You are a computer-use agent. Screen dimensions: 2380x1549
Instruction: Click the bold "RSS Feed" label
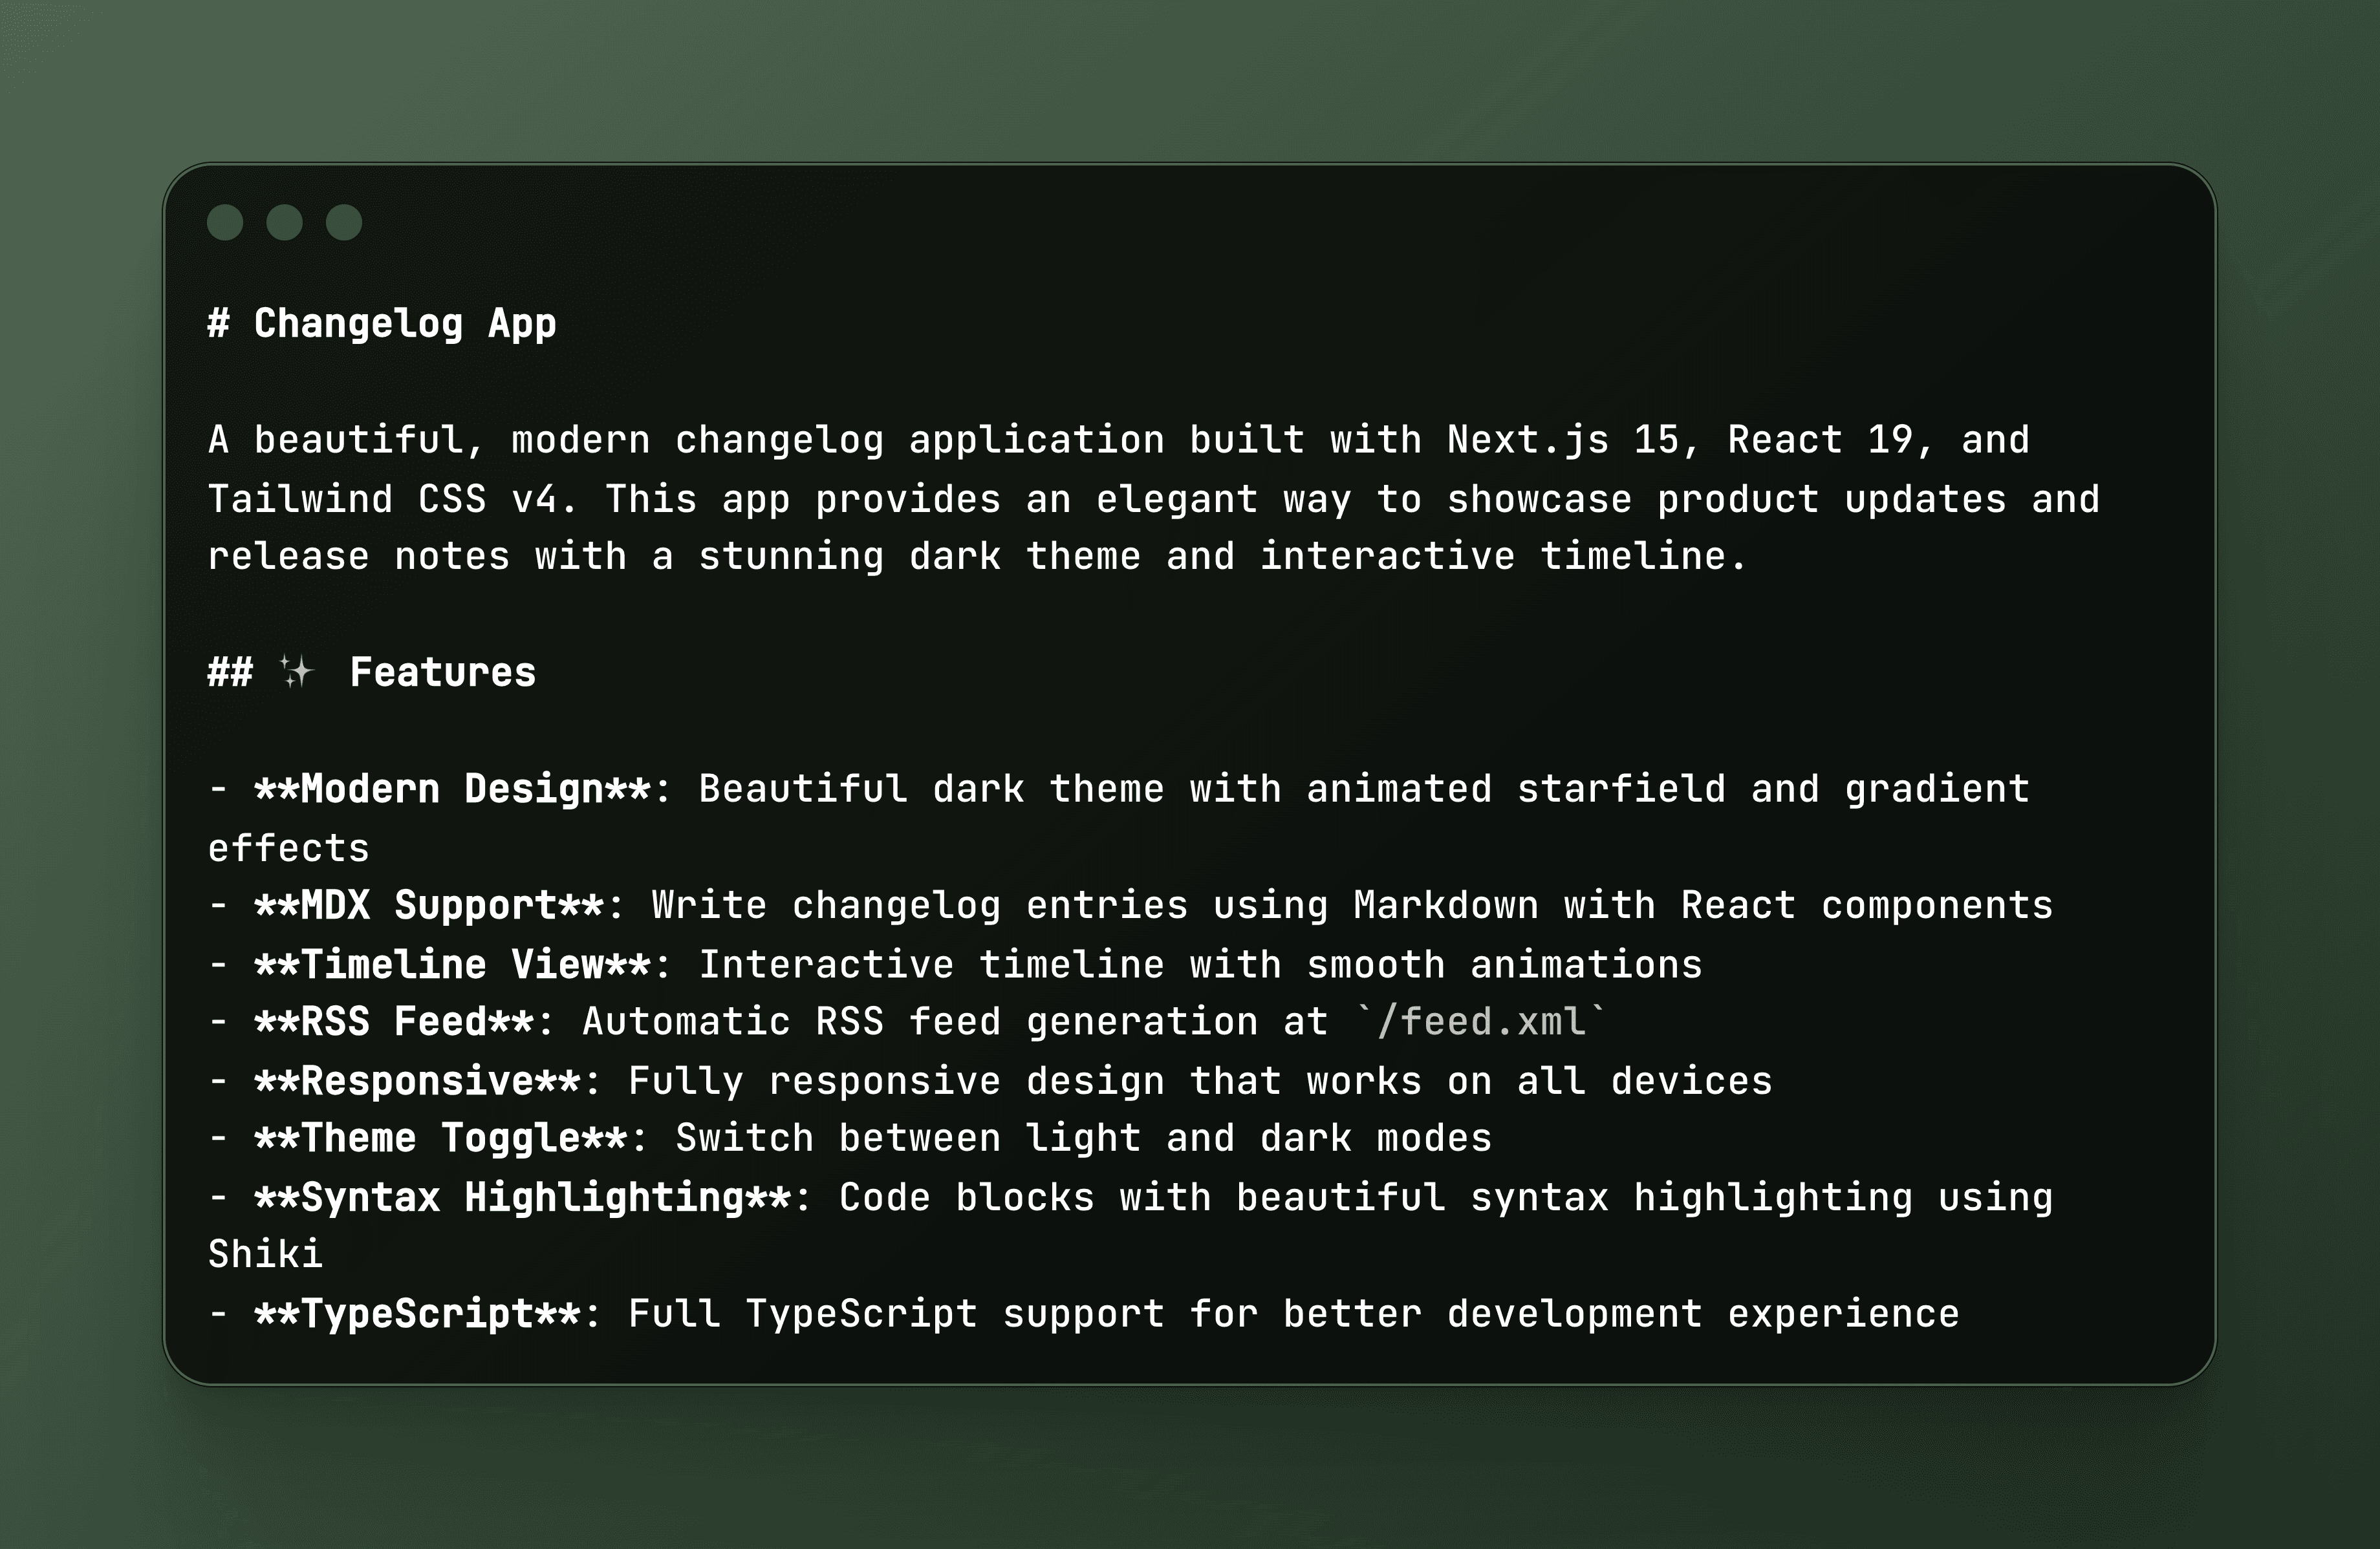coord(394,1021)
